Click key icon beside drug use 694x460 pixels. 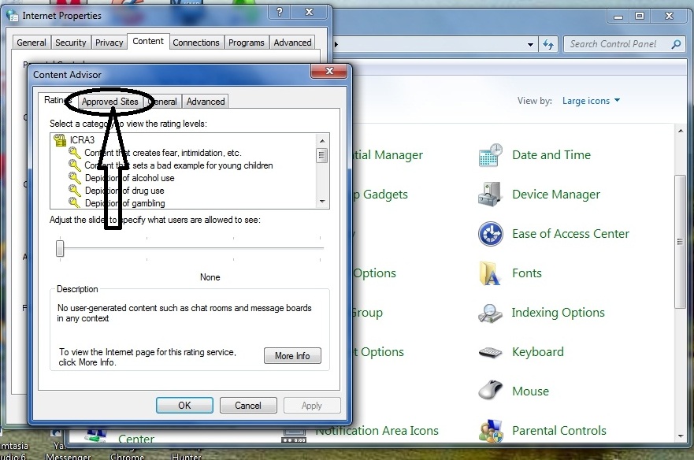click(74, 191)
